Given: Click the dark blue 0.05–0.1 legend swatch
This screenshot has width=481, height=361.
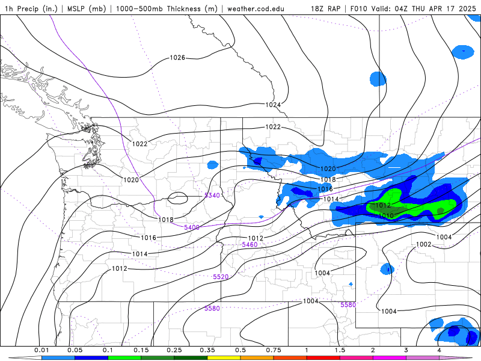Looking at the screenshot, I should (x=91, y=358).
